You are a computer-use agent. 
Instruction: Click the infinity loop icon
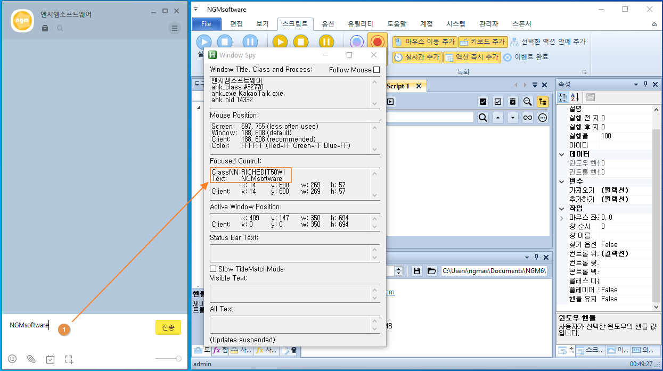(x=528, y=118)
